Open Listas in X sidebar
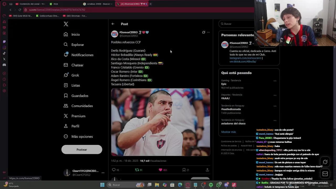 click(72, 85)
